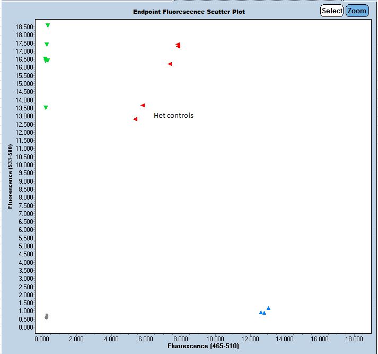Pick the topmost green triangle near 18.500
The height and width of the screenshot is (354, 378).
pyautogui.click(x=48, y=25)
